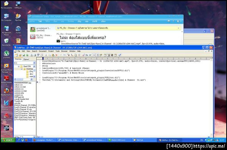The height and width of the screenshot is (150, 227).
Task: Open the Document menu in EditPlus
Action: point(43,51)
